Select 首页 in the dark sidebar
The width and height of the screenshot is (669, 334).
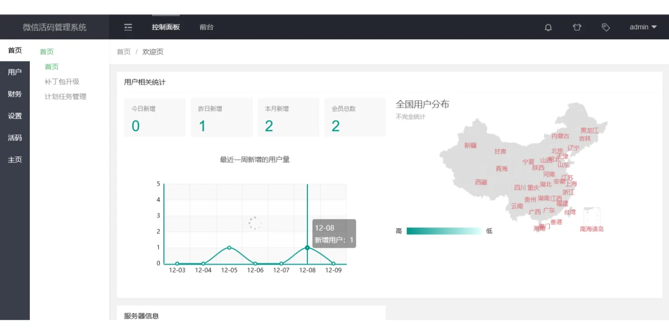tap(15, 50)
